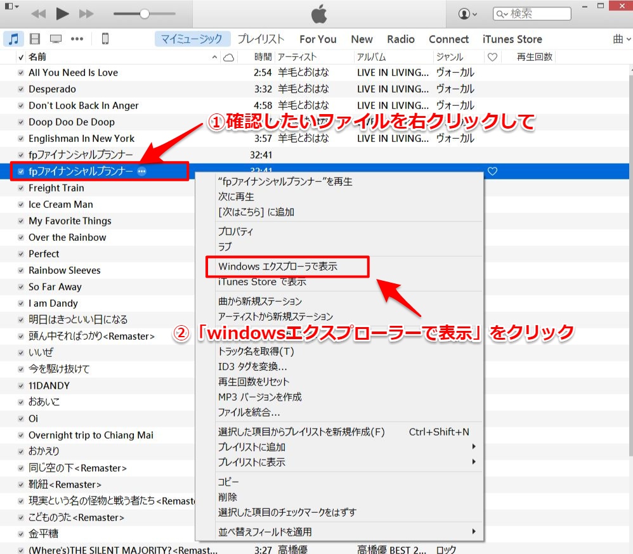Switch to the TV shows monitor icon
633x554 pixels.
point(56,39)
